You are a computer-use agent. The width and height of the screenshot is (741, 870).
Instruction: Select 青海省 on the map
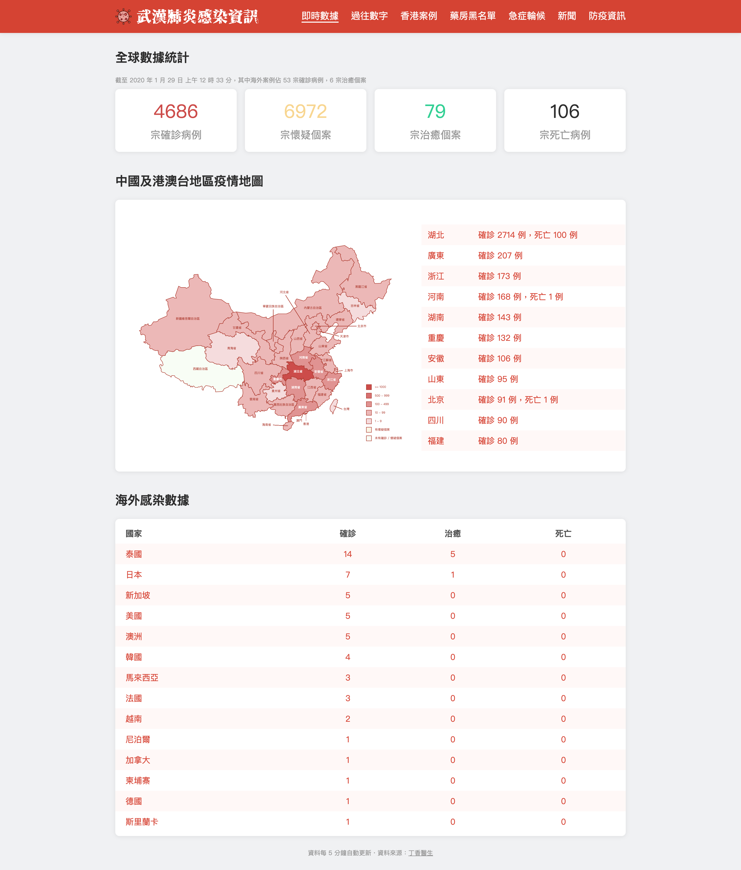232,349
